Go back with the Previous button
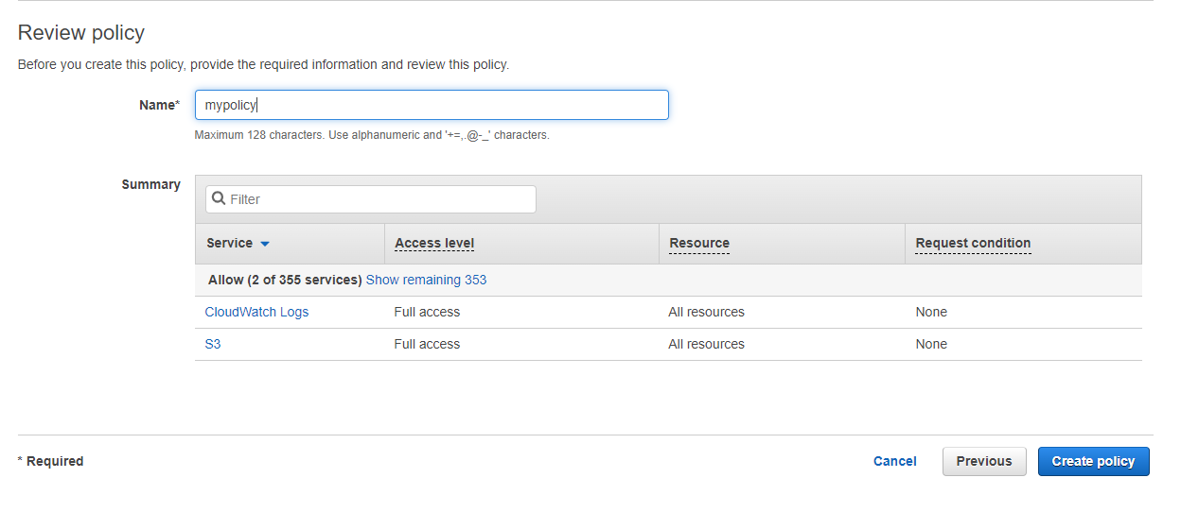Viewport: 1181px width, 512px height. pyautogui.click(x=984, y=462)
